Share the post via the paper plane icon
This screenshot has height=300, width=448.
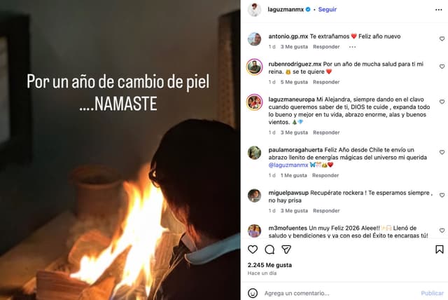286,250
